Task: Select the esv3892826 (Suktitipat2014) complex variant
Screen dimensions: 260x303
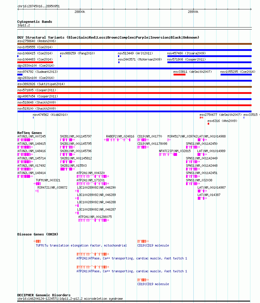Action: click(x=135, y=87)
